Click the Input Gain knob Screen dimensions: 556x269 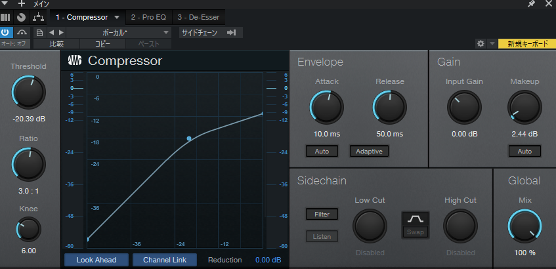point(464,107)
